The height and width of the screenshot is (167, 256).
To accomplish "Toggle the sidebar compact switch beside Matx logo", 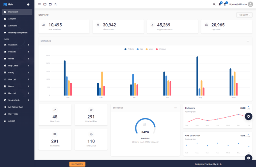I will coord(28,5).
